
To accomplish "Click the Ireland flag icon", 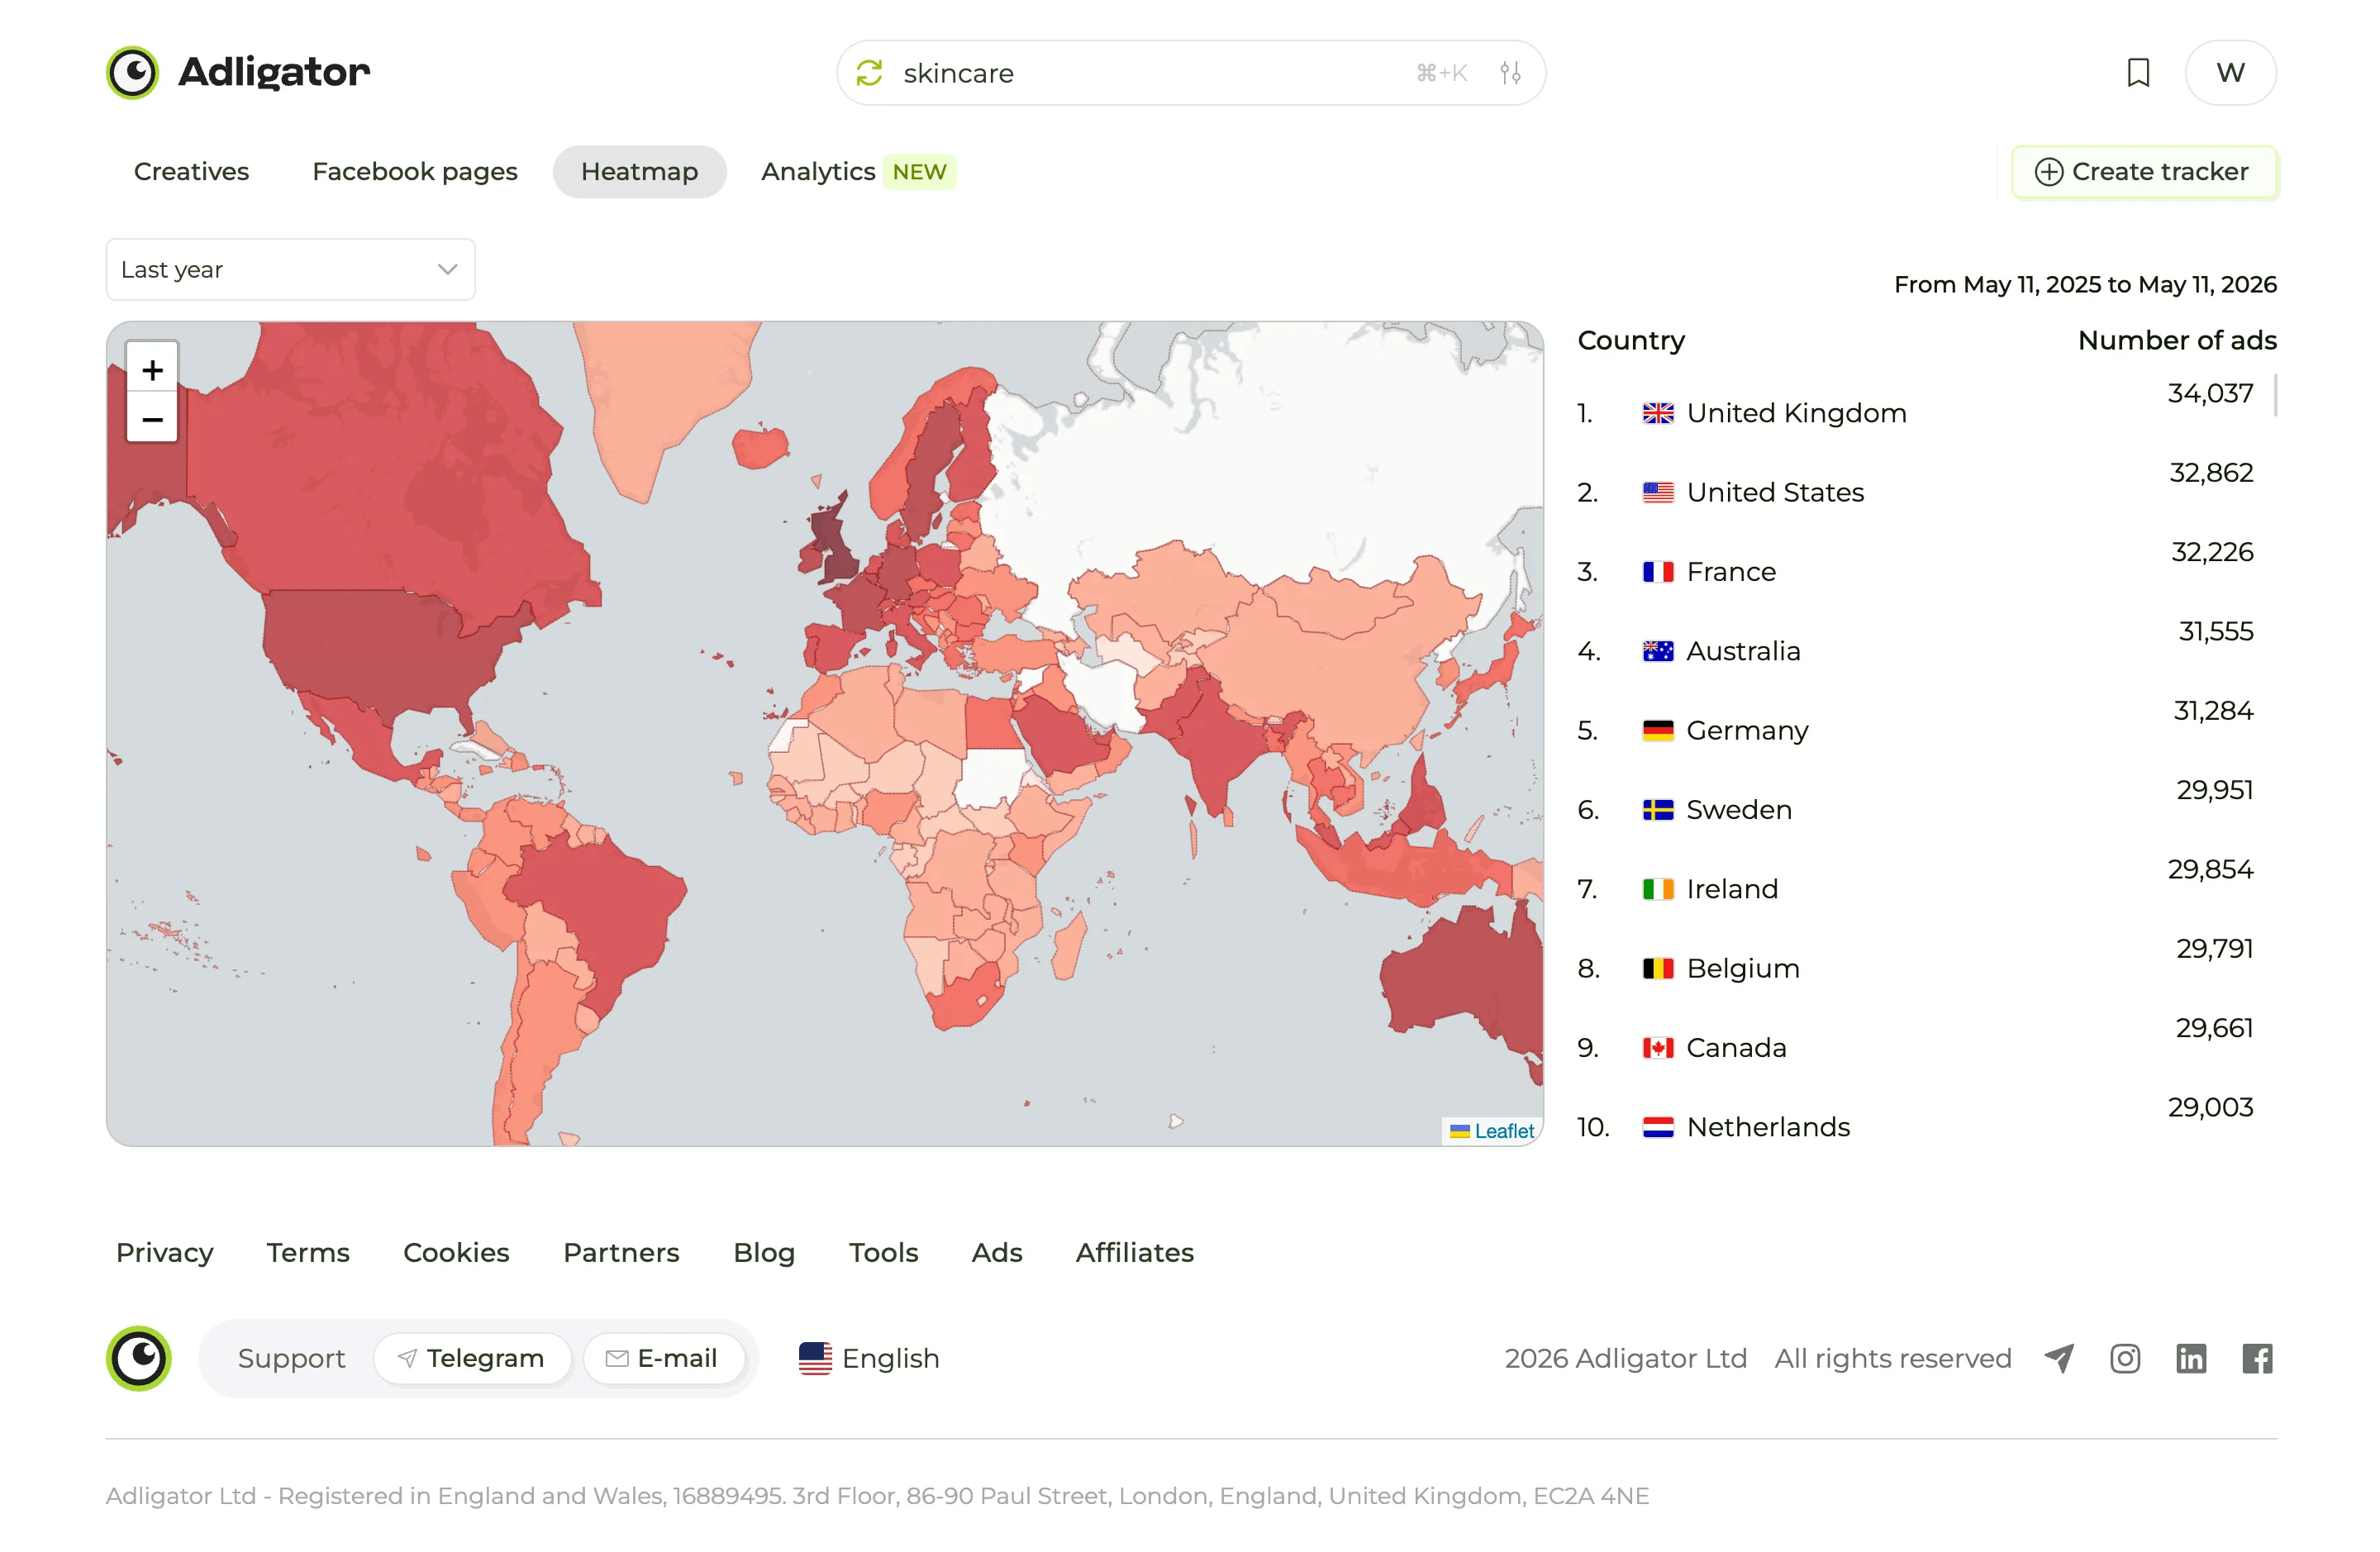I will click(x=1657, y=889).
